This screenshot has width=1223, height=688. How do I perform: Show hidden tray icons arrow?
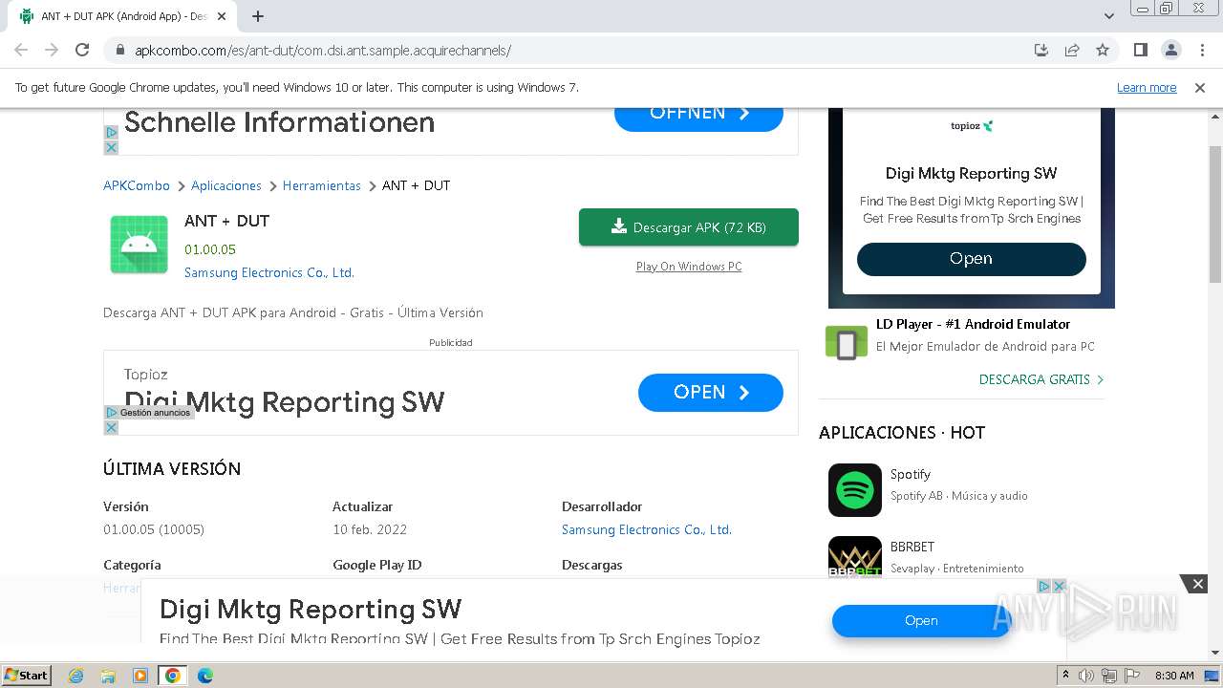coord(1066,676)
